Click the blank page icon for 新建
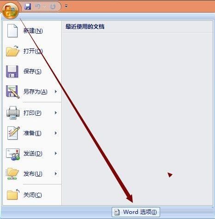 tap(12, 30)
